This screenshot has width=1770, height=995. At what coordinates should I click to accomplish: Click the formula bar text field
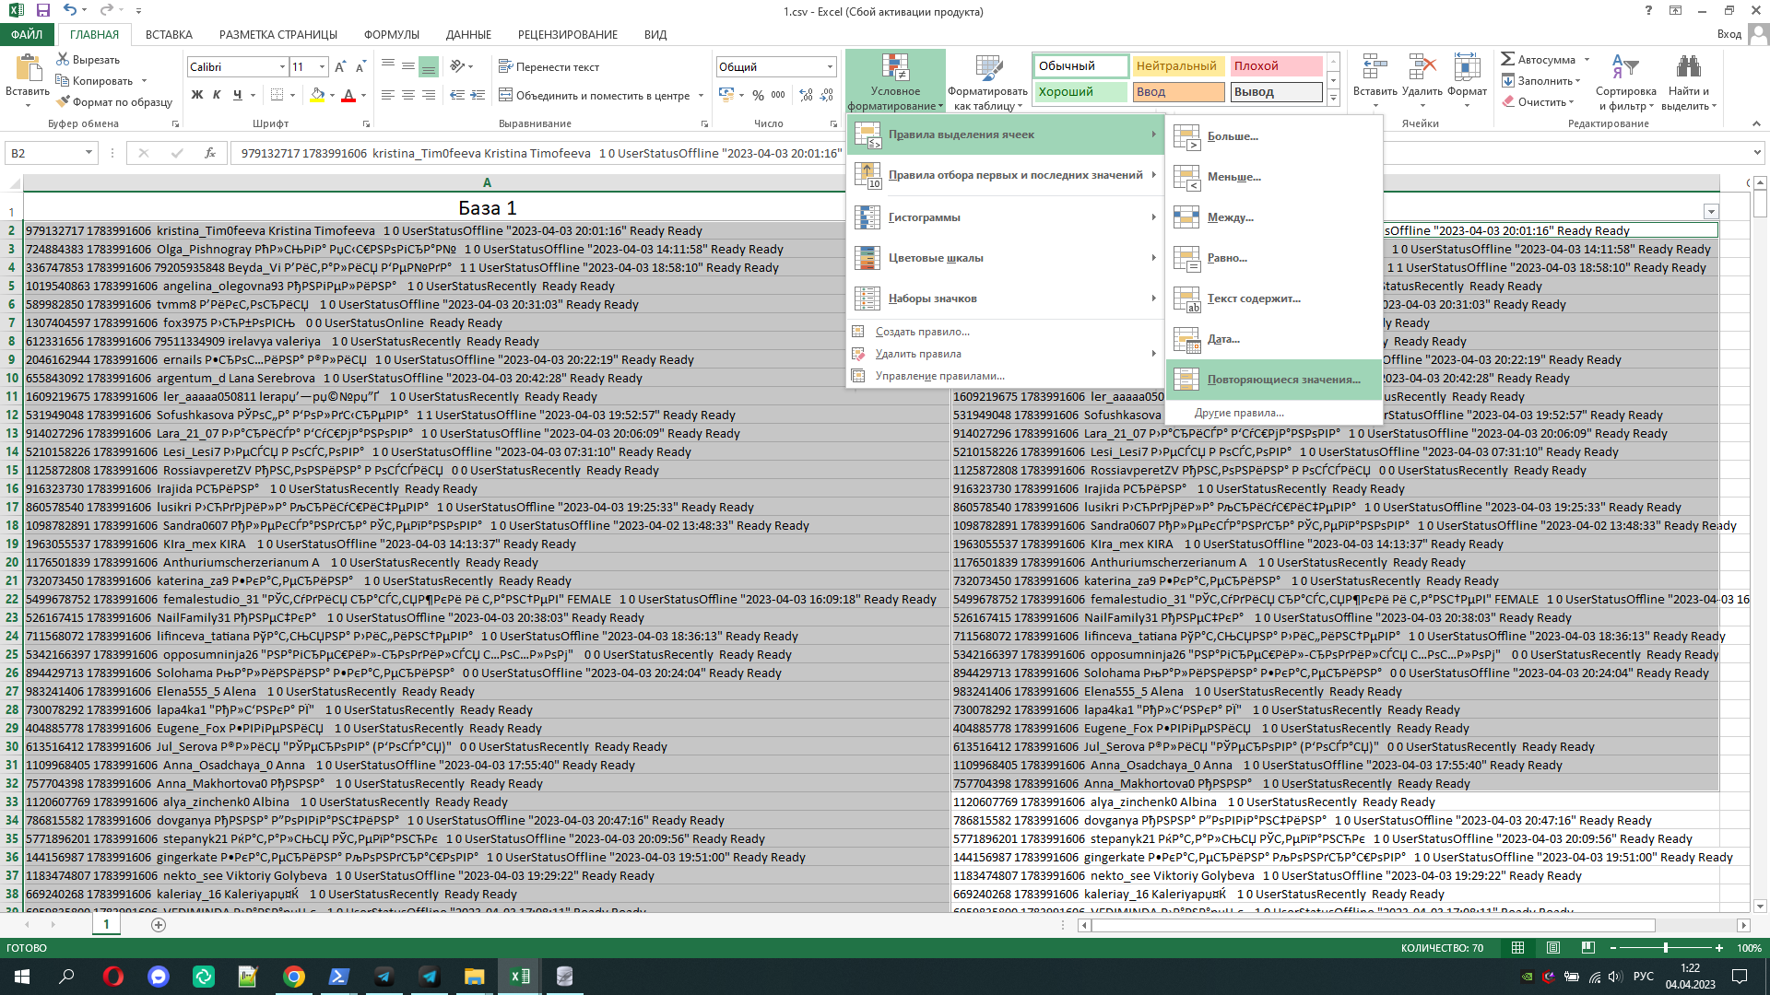pyautogui.click(x=535, y=153)
